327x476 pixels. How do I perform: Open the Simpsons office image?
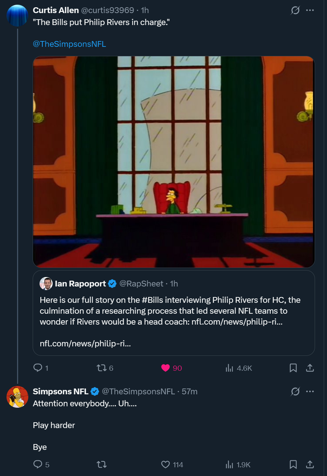pyautogui.click(x=174, y=162)
